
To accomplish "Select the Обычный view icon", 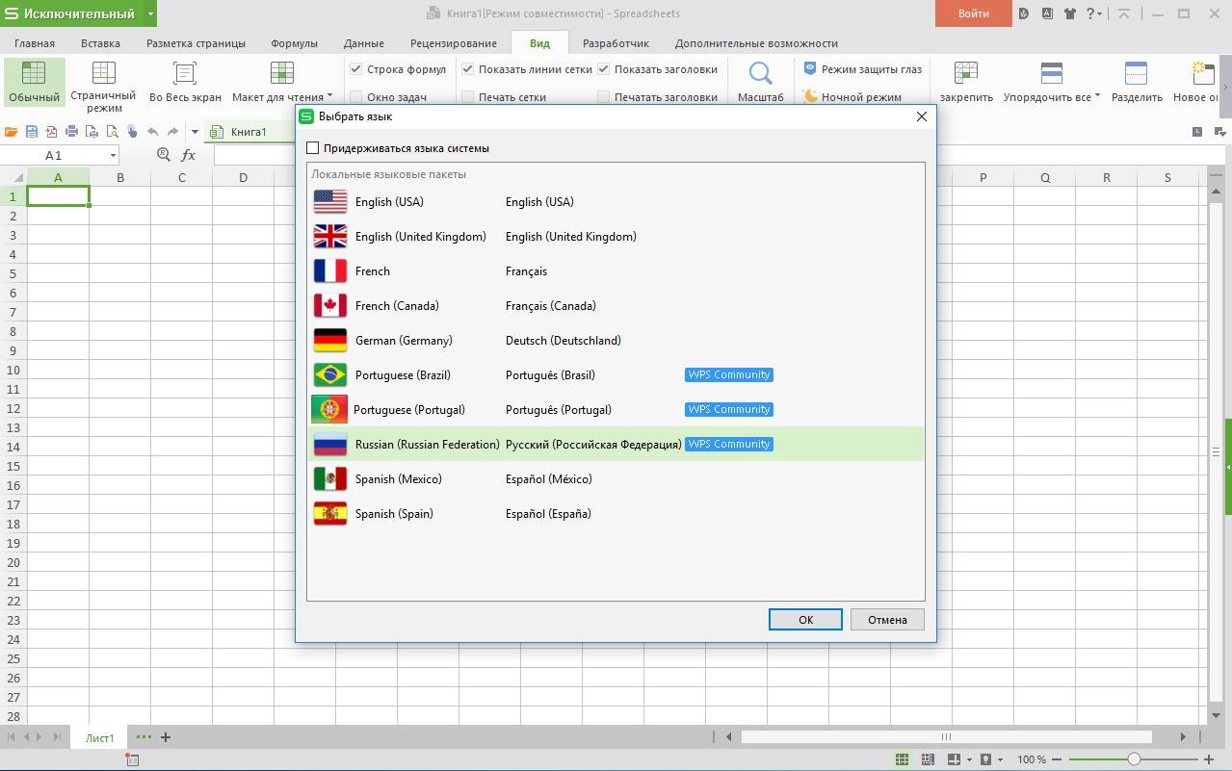I will pyautogui.click(x=34, y=73).
